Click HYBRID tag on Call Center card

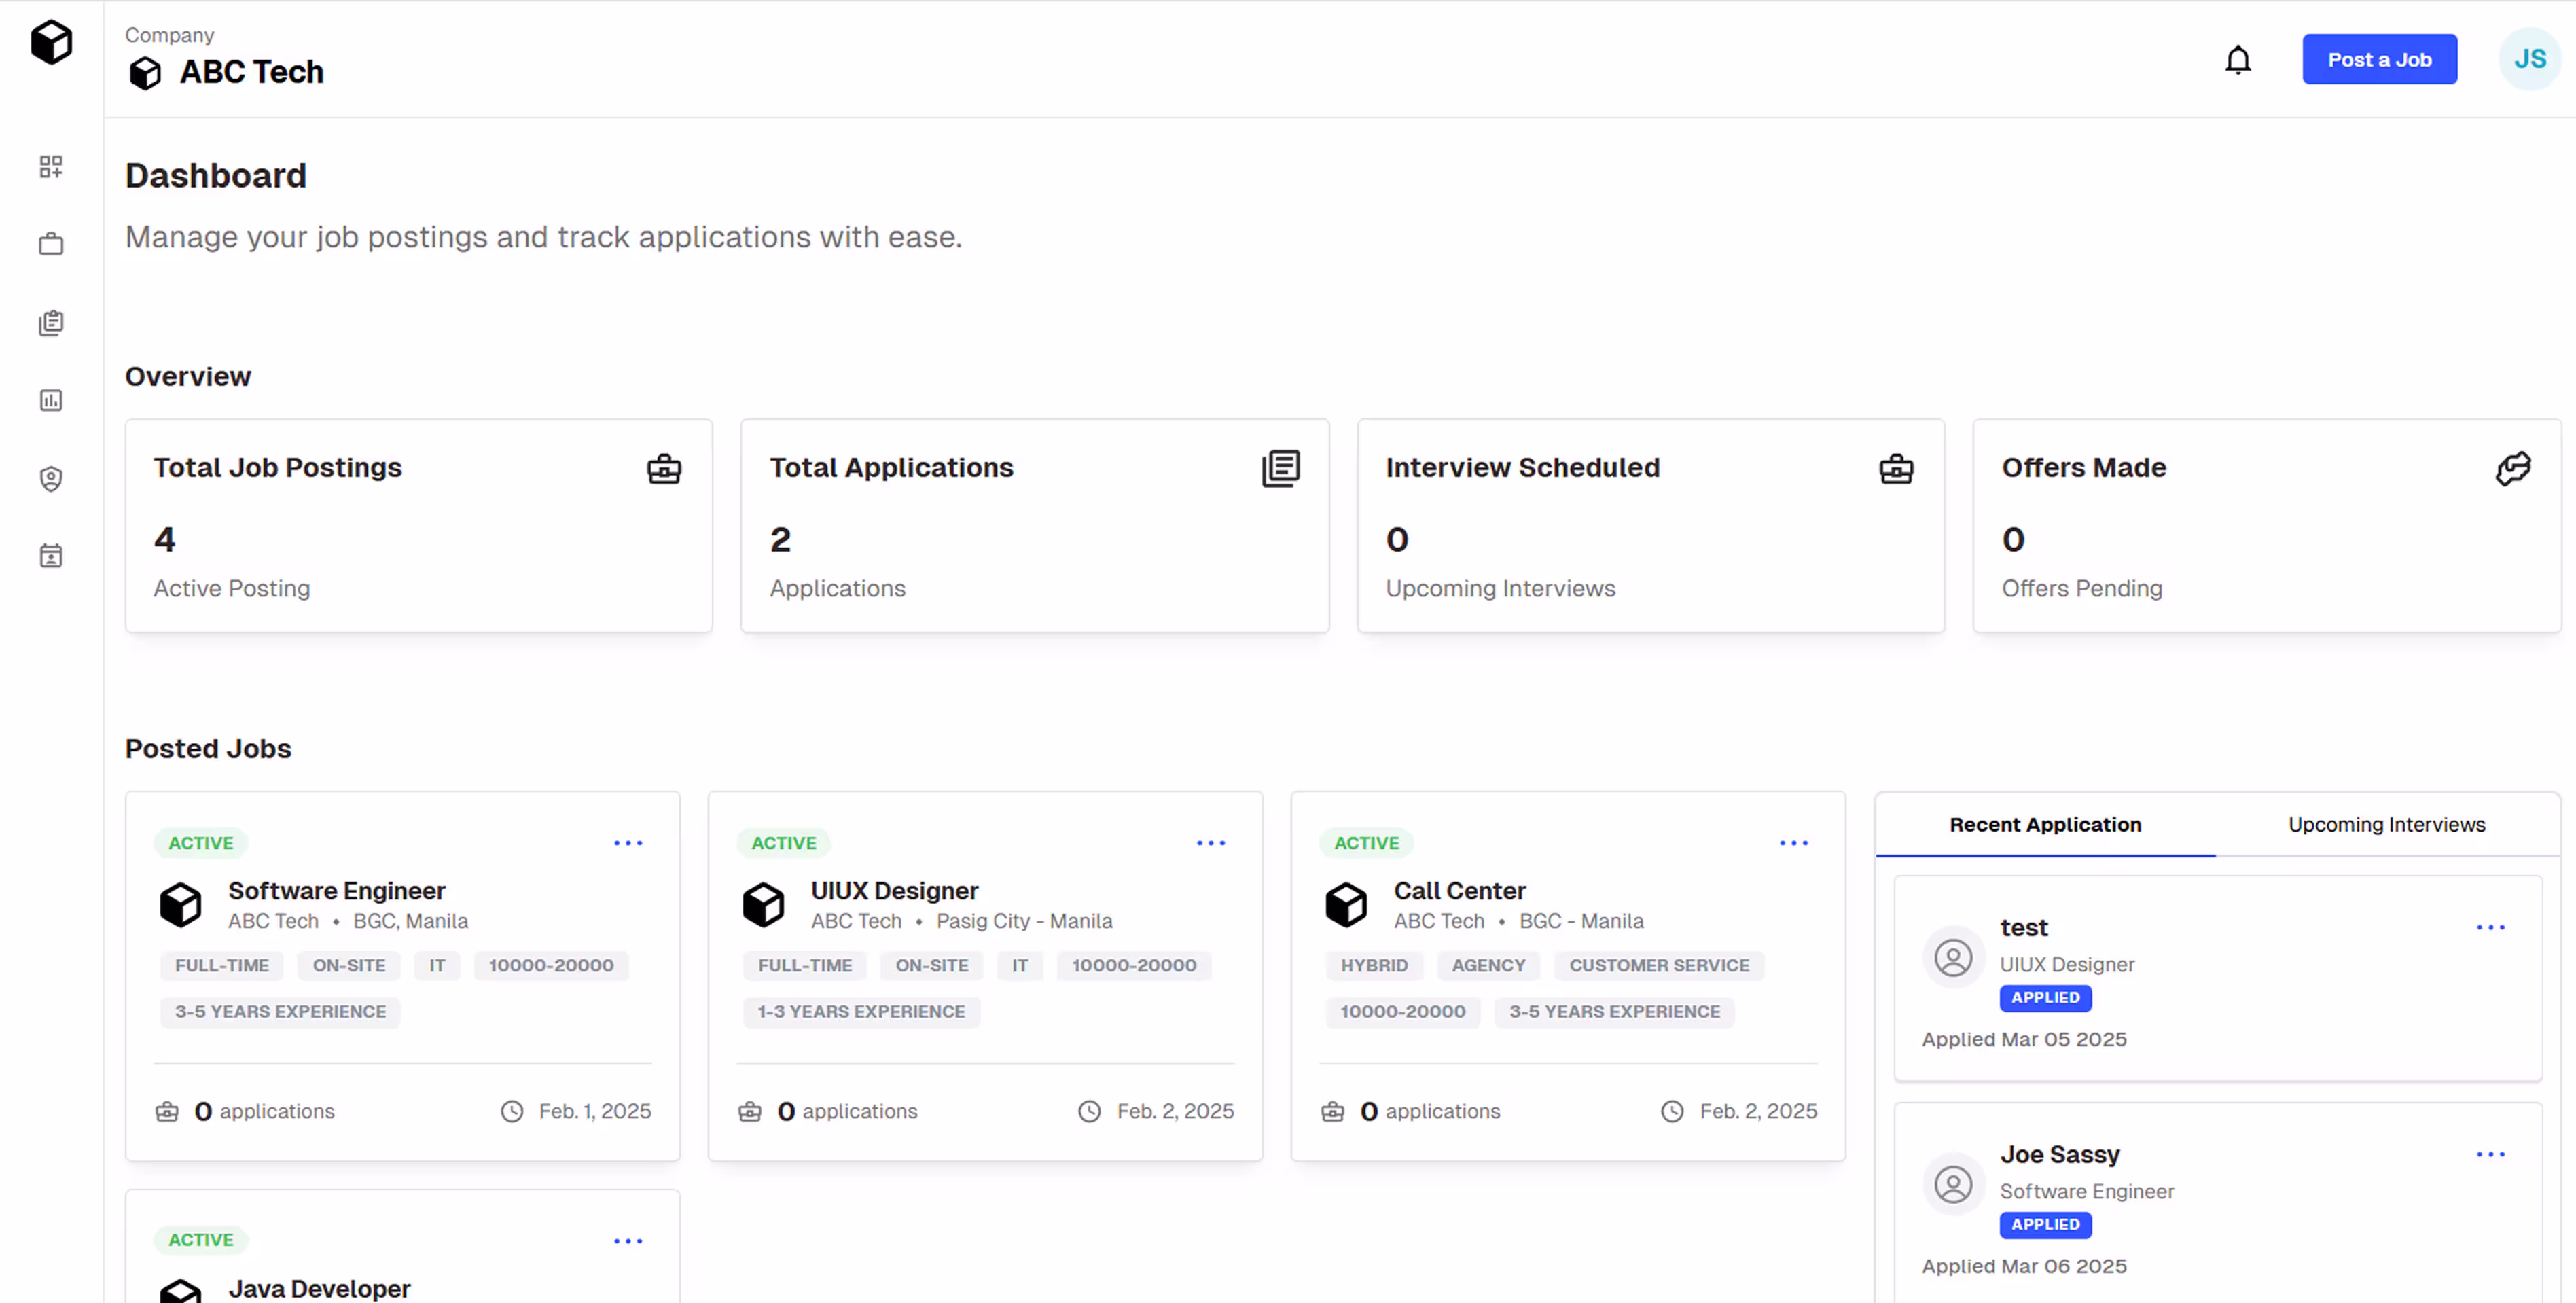click(x=1374, y=965)
